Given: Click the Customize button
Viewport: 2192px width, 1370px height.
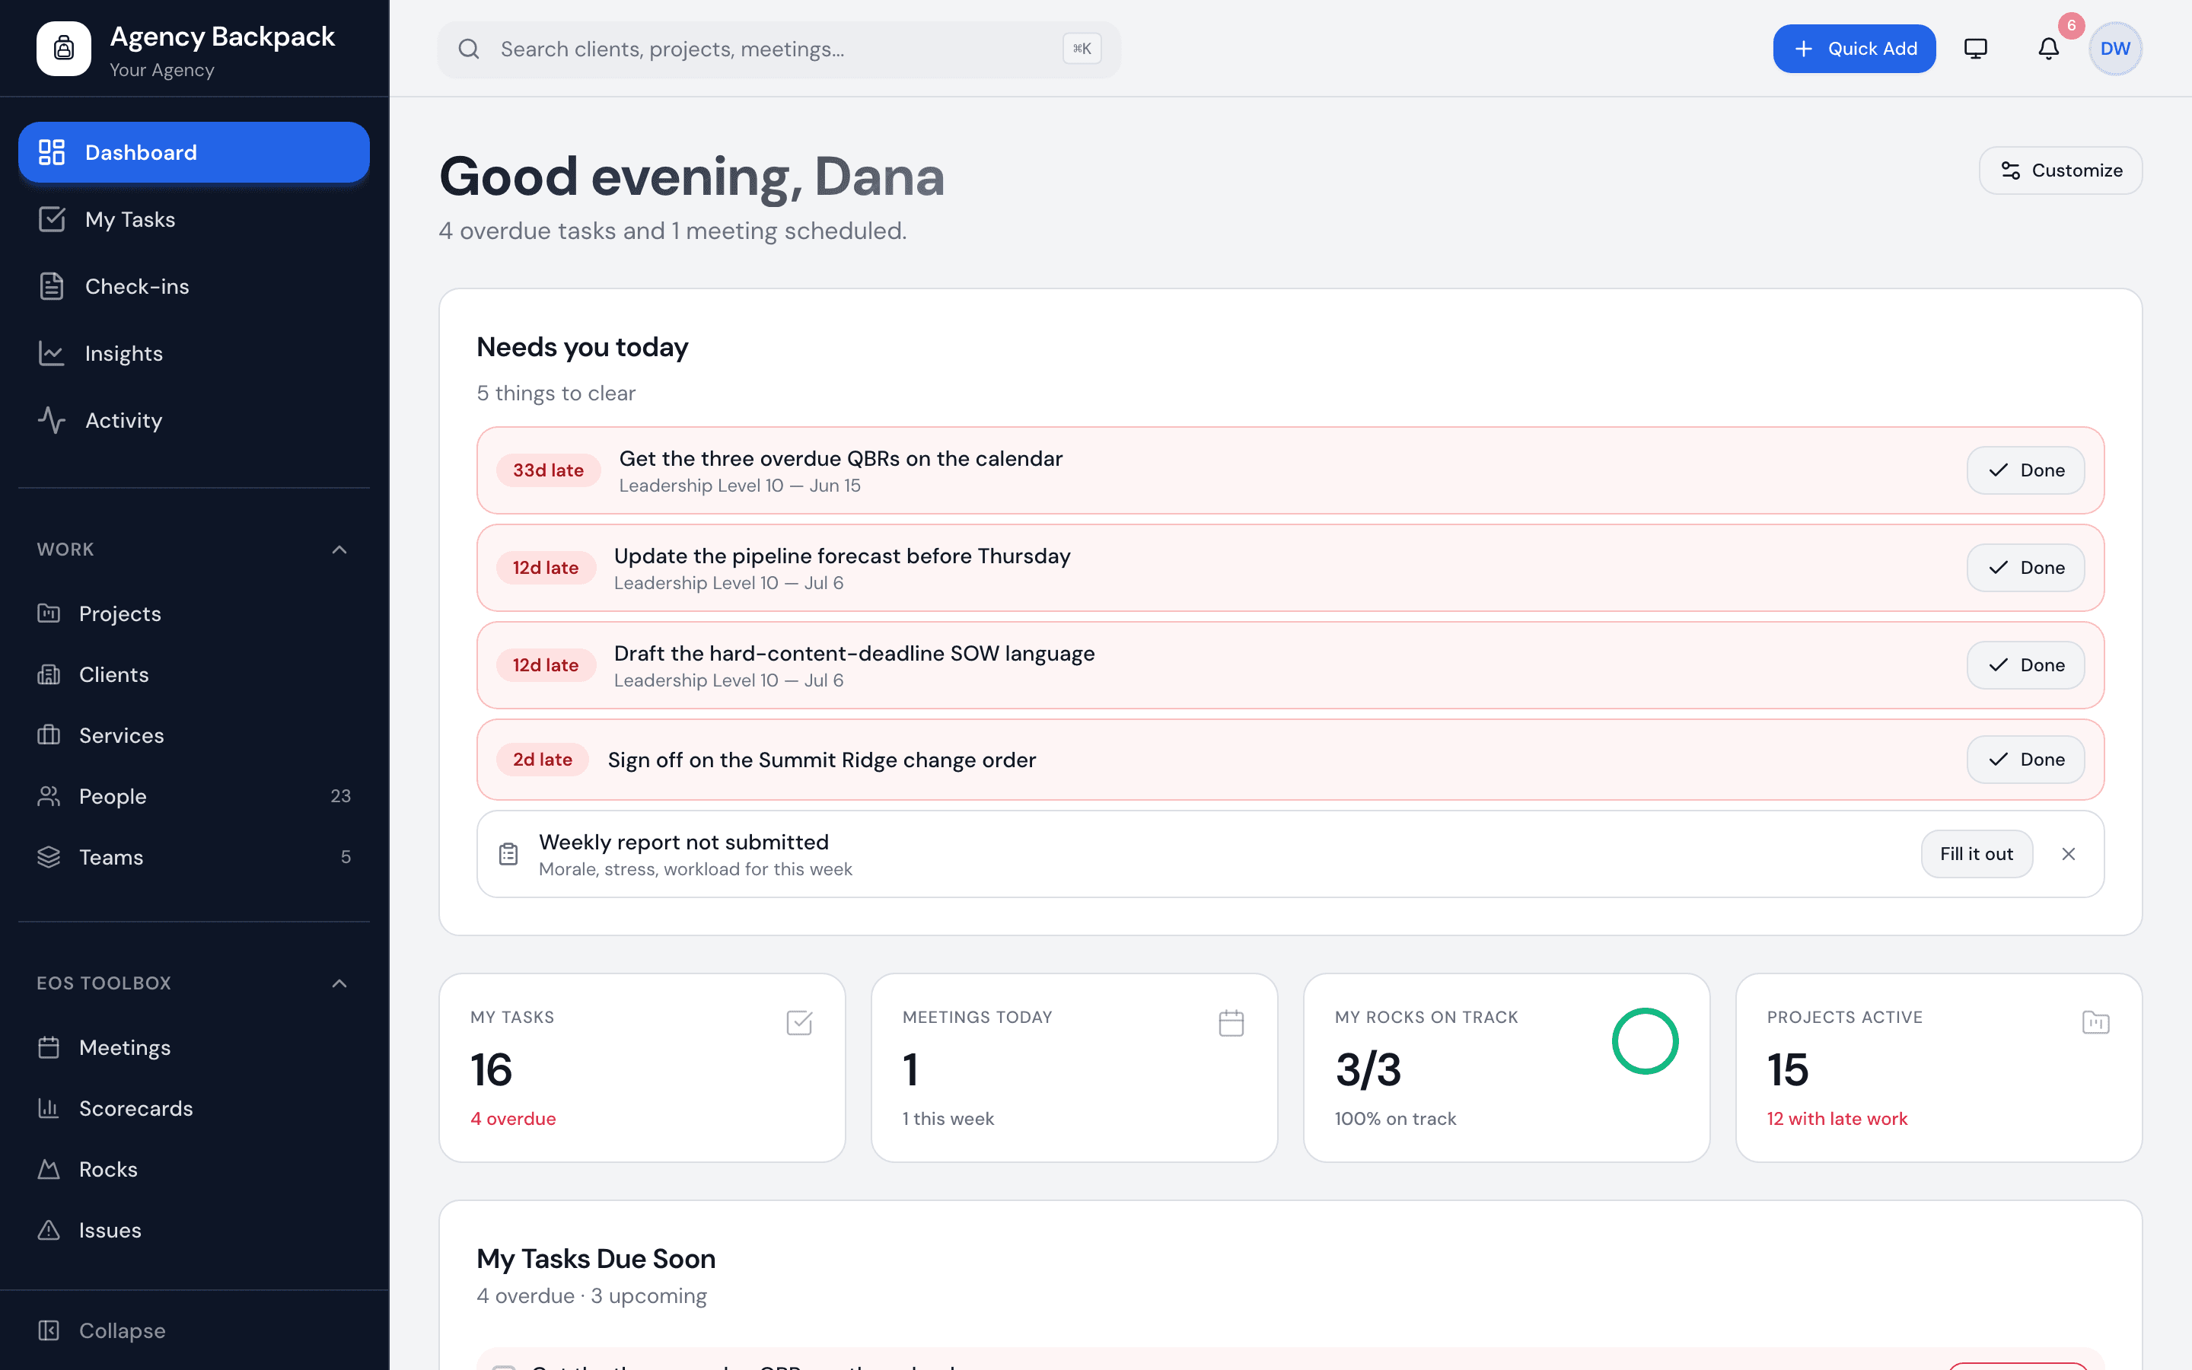Looking at the screenshot, I should [2060, 170].
